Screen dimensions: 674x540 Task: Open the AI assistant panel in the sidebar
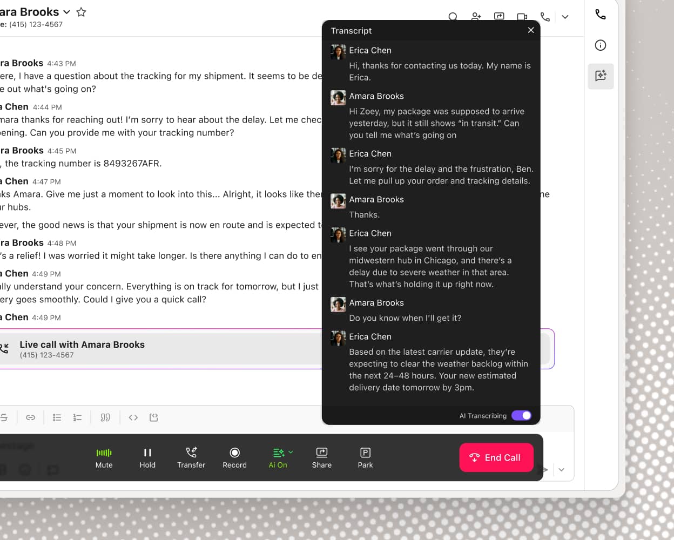pyautogui.click(x=601, y=76)
